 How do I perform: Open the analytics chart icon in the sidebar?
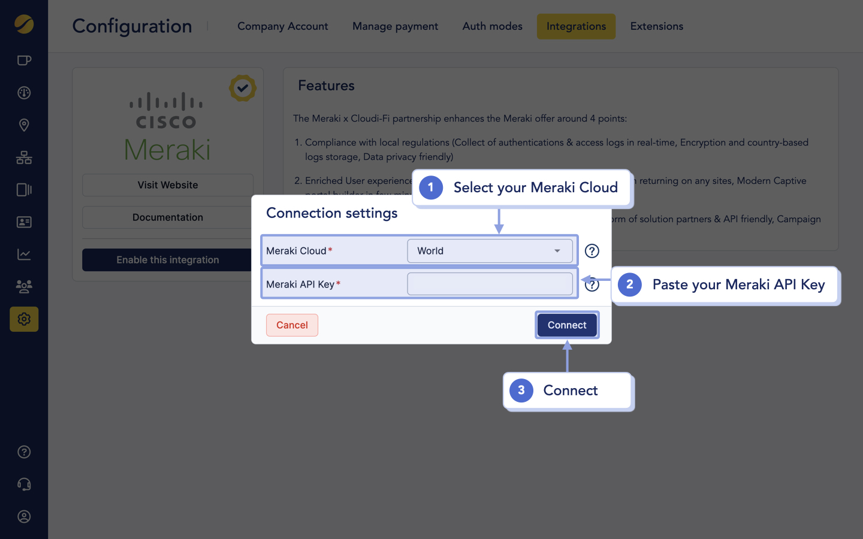(x=24, y=254)
